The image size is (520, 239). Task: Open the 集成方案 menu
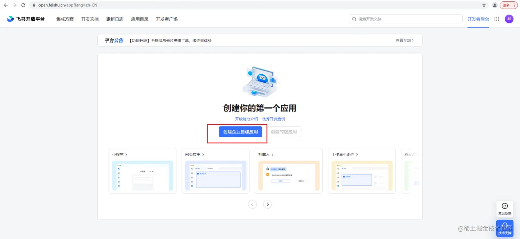[65, 19]
